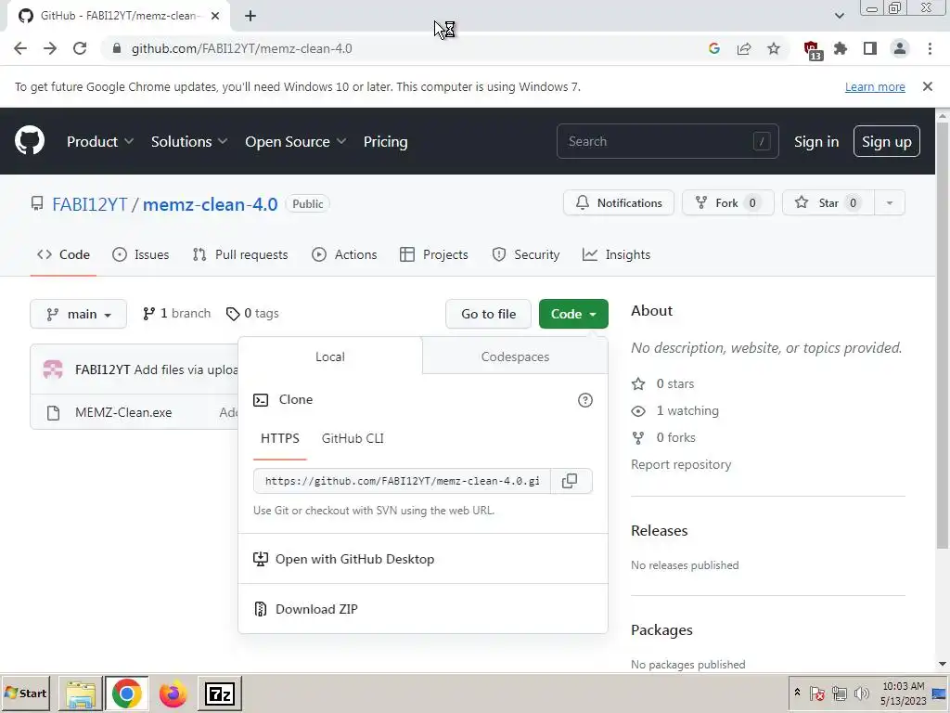The width and height of the screenshot is (950, 713).
Task: Open the Chrome profile avatar icon
Action: point(900,48)
